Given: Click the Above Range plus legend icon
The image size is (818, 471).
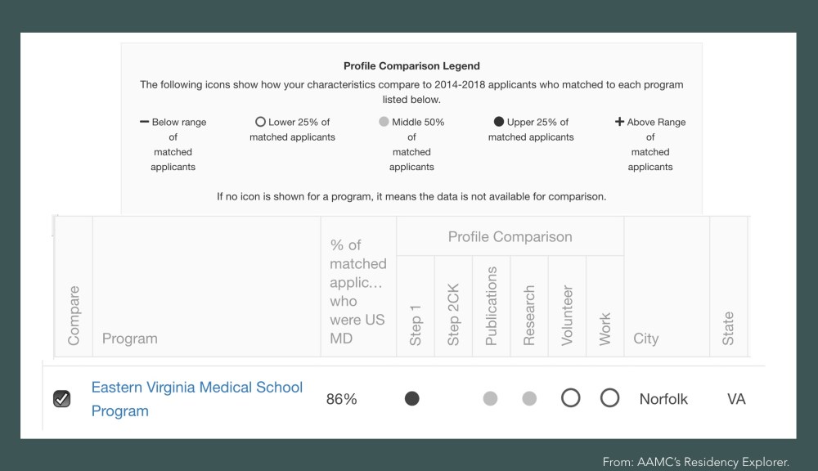Looking at the screenshot, I should coord(620,122).
